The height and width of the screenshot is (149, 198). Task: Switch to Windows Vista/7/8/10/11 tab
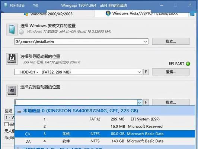point(141,13)
